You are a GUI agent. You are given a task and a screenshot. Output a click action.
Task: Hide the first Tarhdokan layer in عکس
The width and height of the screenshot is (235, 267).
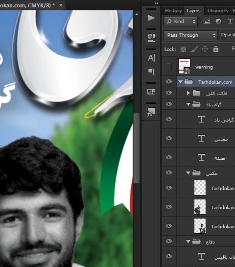click(x=169, y=188)
